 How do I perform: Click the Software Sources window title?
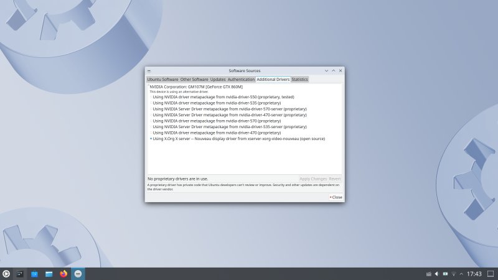pos(245,71)
